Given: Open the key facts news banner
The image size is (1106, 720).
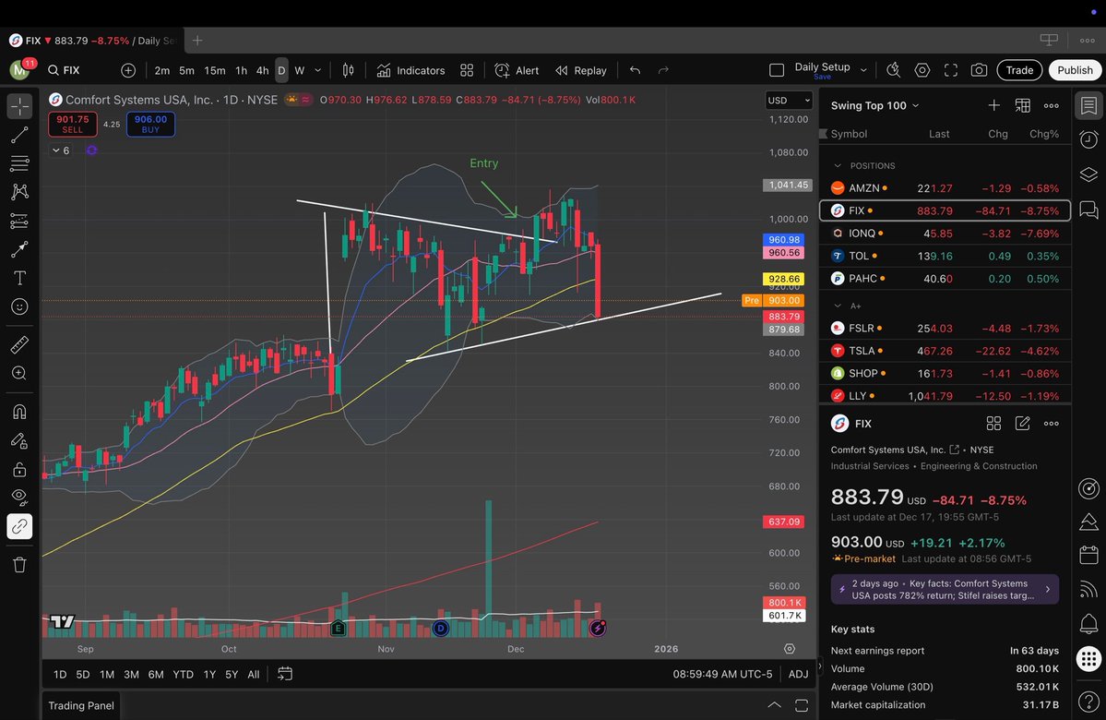Looking at the screenshot, I should [x=945, y=590].
